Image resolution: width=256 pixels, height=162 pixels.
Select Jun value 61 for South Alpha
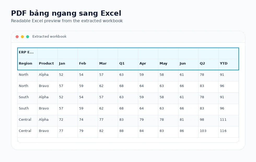182,97
